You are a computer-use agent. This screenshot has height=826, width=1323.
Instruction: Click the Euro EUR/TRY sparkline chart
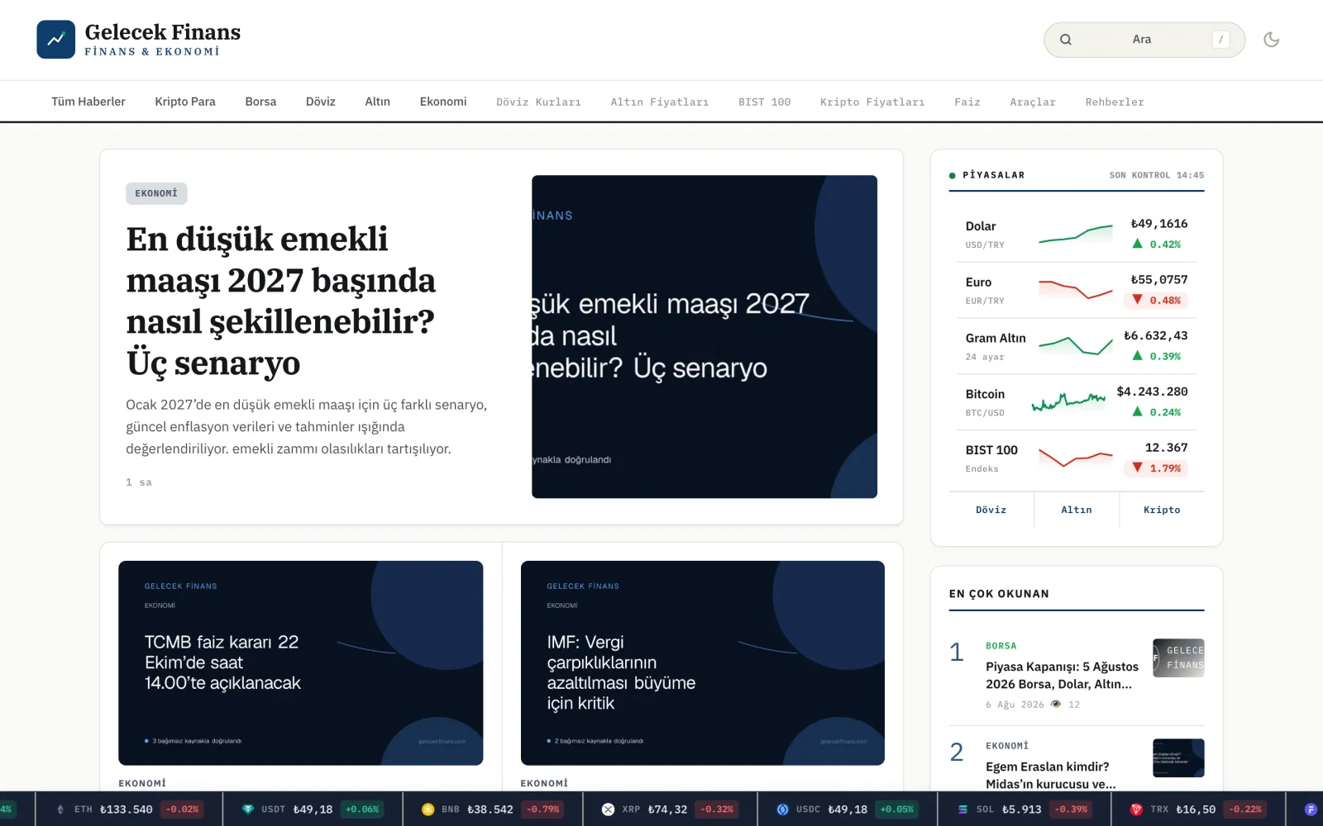coord(1076,290)
